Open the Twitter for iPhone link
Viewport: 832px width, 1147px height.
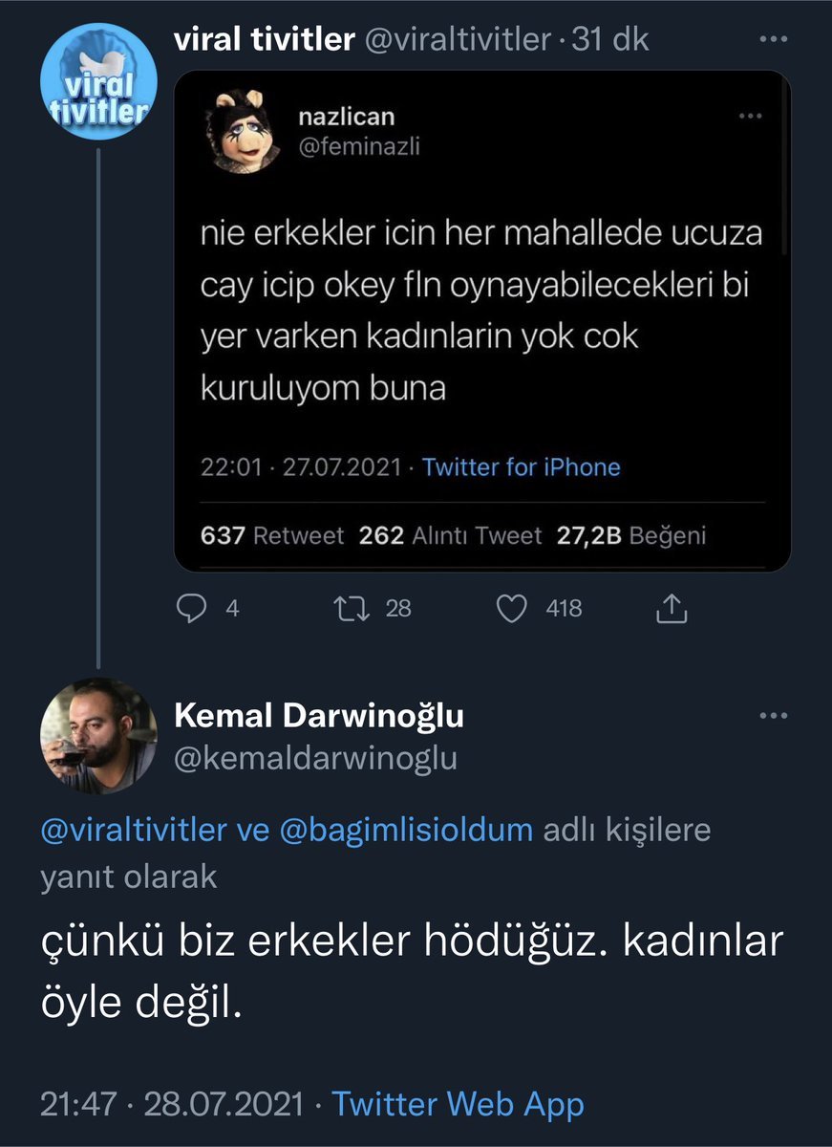point(521,467)
